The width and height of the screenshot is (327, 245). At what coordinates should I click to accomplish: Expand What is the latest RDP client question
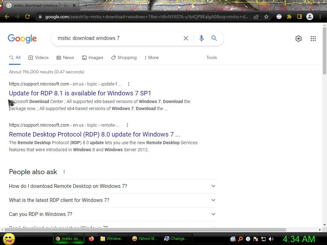coord(113,200)
